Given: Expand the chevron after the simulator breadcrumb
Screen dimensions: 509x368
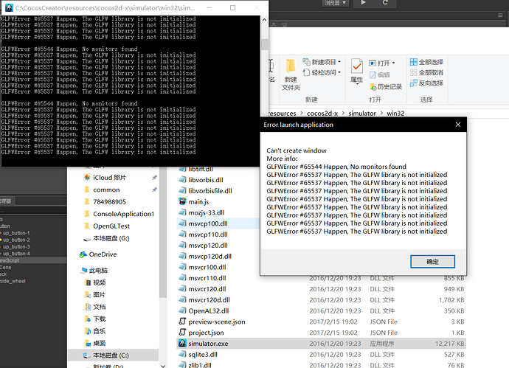Looking at the screenshot, I should tap(381, 114).
